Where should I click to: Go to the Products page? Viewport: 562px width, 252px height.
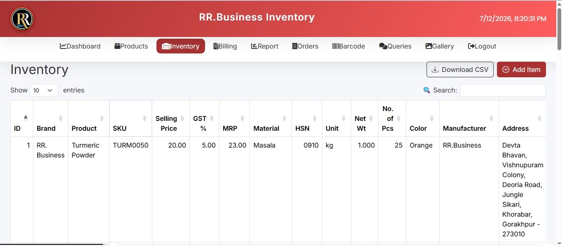click(x=131, y=46)
